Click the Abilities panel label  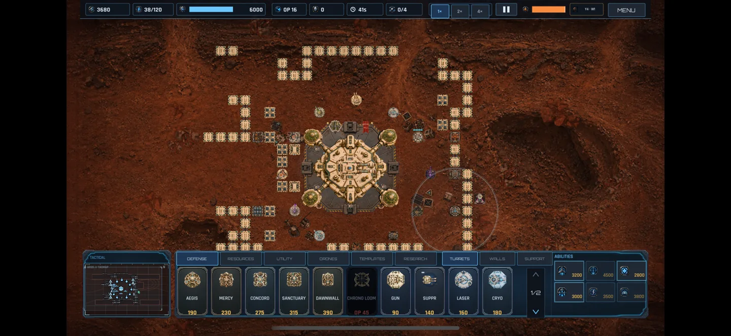coord(563,256)
